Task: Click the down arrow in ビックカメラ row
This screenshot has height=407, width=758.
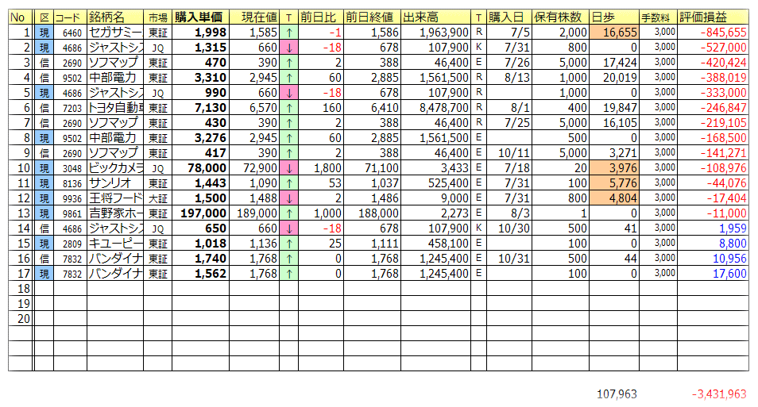Action: click(x=288, y=167)
